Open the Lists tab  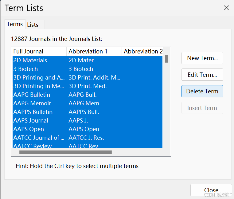(x=33, y=25)
